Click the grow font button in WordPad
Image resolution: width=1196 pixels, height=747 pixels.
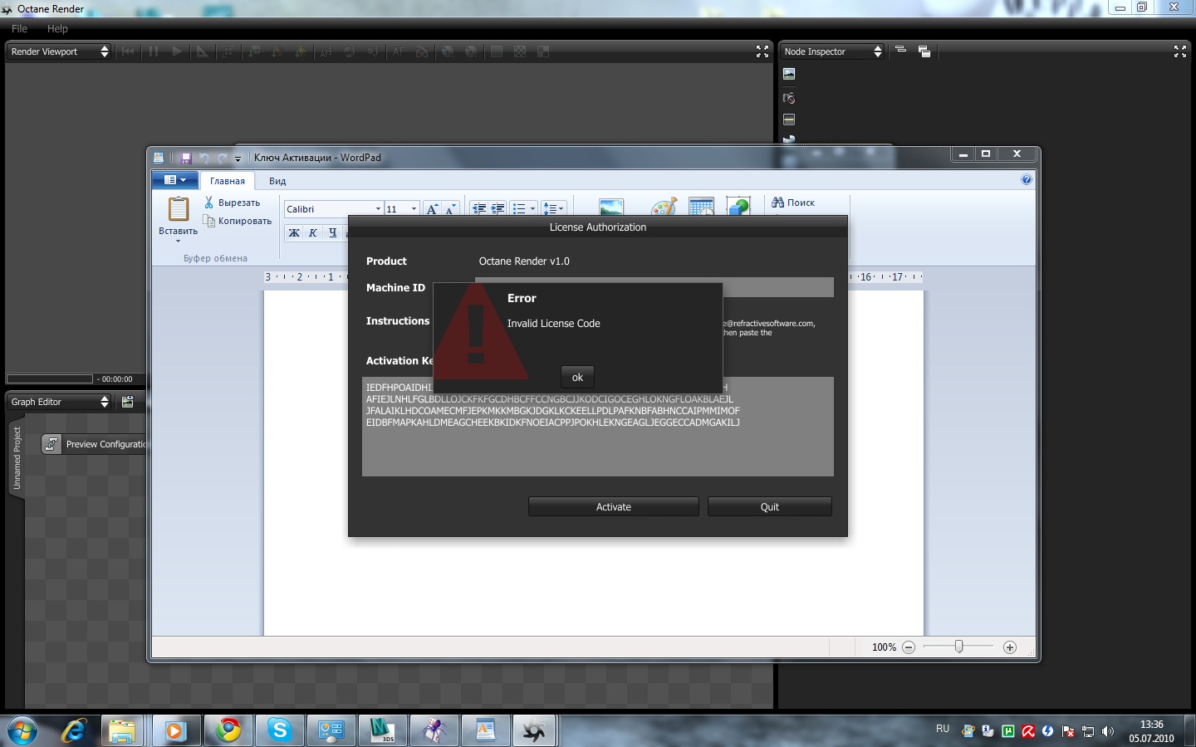pyautogui.click(x=432, y=209)
